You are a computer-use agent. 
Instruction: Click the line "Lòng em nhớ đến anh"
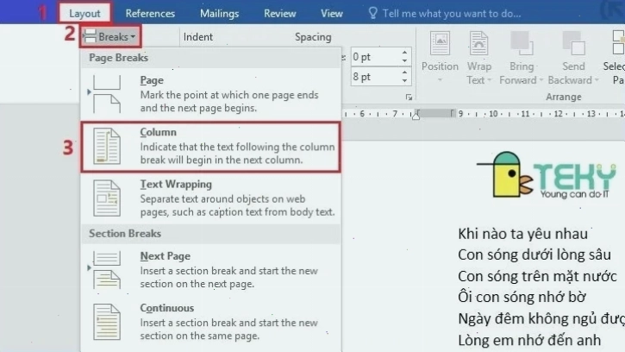(x=529, y=340)
